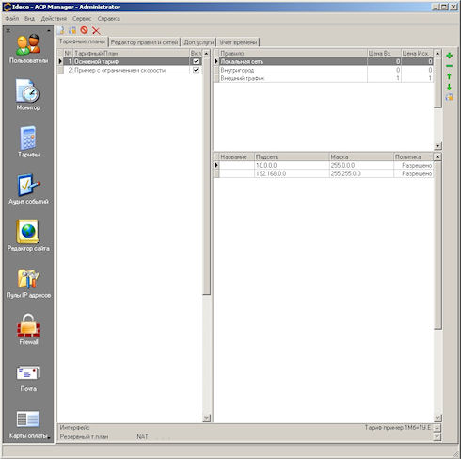This screenshot has width=461, height=459.
Task: Open the Пользователи users section
Action: 28,49
